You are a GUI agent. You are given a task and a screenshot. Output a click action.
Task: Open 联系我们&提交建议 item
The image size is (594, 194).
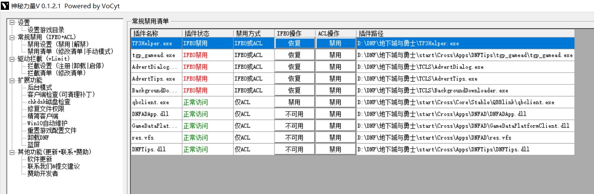coord(53,167)
